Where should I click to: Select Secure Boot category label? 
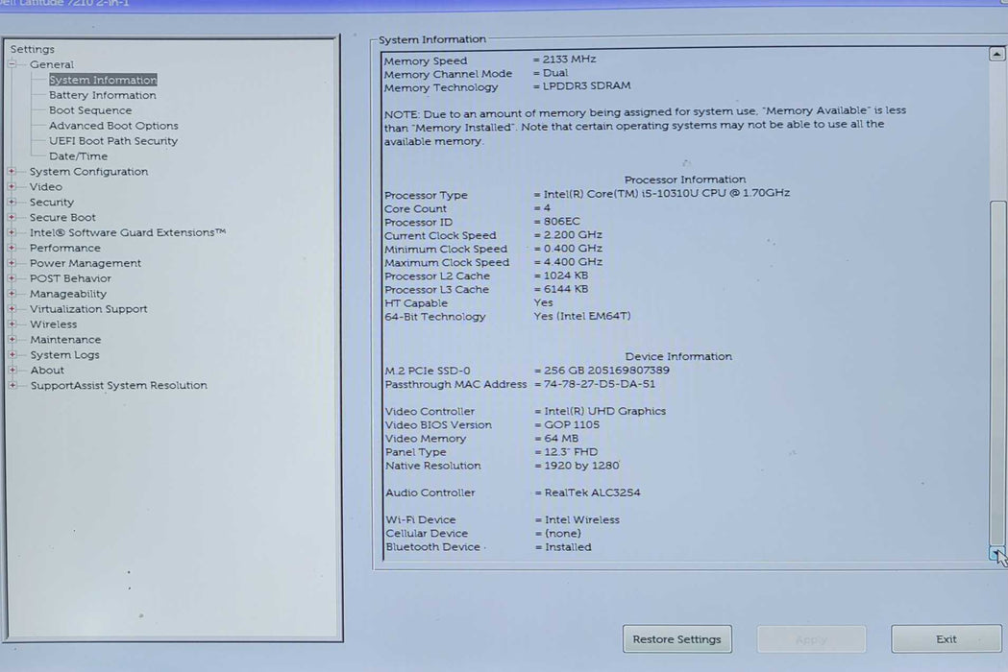[62, 217]
